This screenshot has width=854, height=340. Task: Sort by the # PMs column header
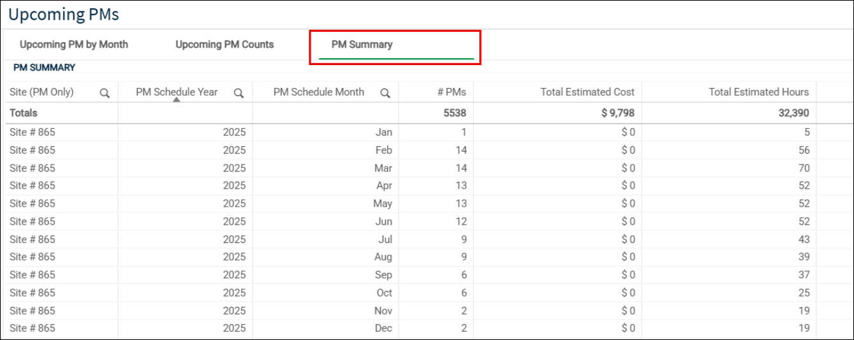(452, 92)
